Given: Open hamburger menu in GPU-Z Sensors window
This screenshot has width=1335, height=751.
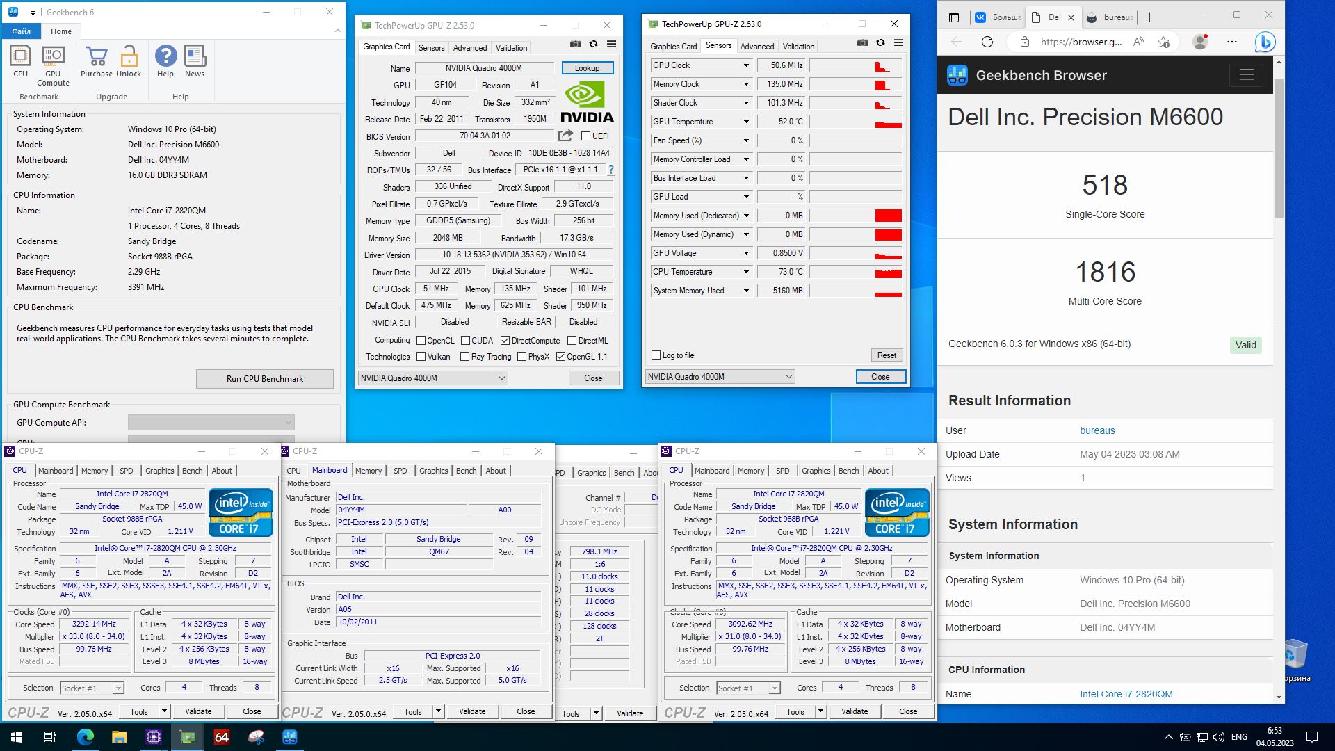Looking at the screenshot, I should click(898, 42).
